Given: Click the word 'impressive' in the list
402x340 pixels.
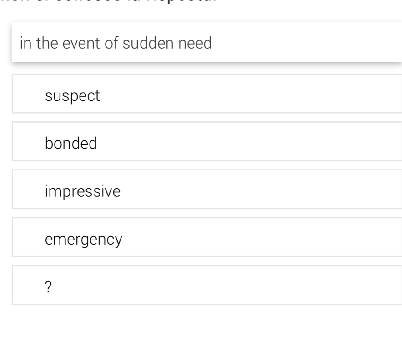Looking at the screenshot, I should pyautogui.click(x=82, y=190).
